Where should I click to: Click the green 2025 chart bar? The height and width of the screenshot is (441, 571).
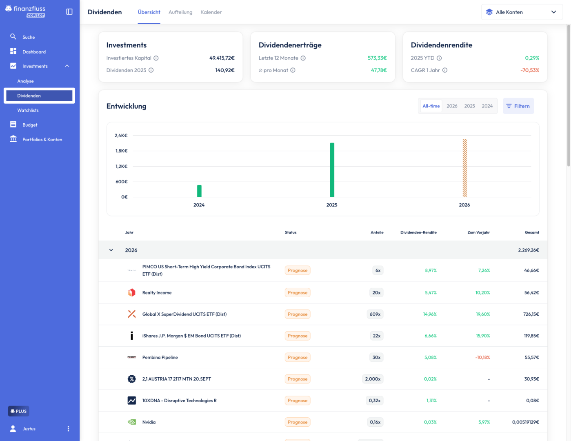(x=332, y=170)
